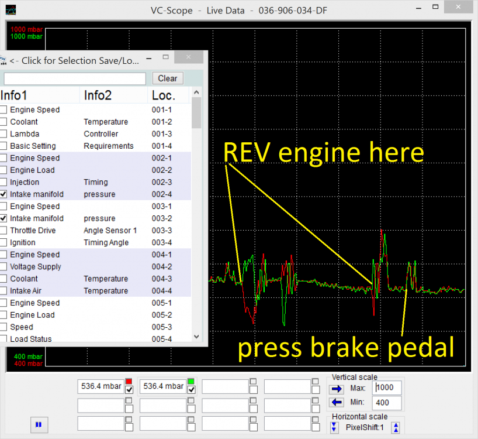Check Throttle Drive Angle Sensor 1

pyautogui.click(x=4, y=231)
